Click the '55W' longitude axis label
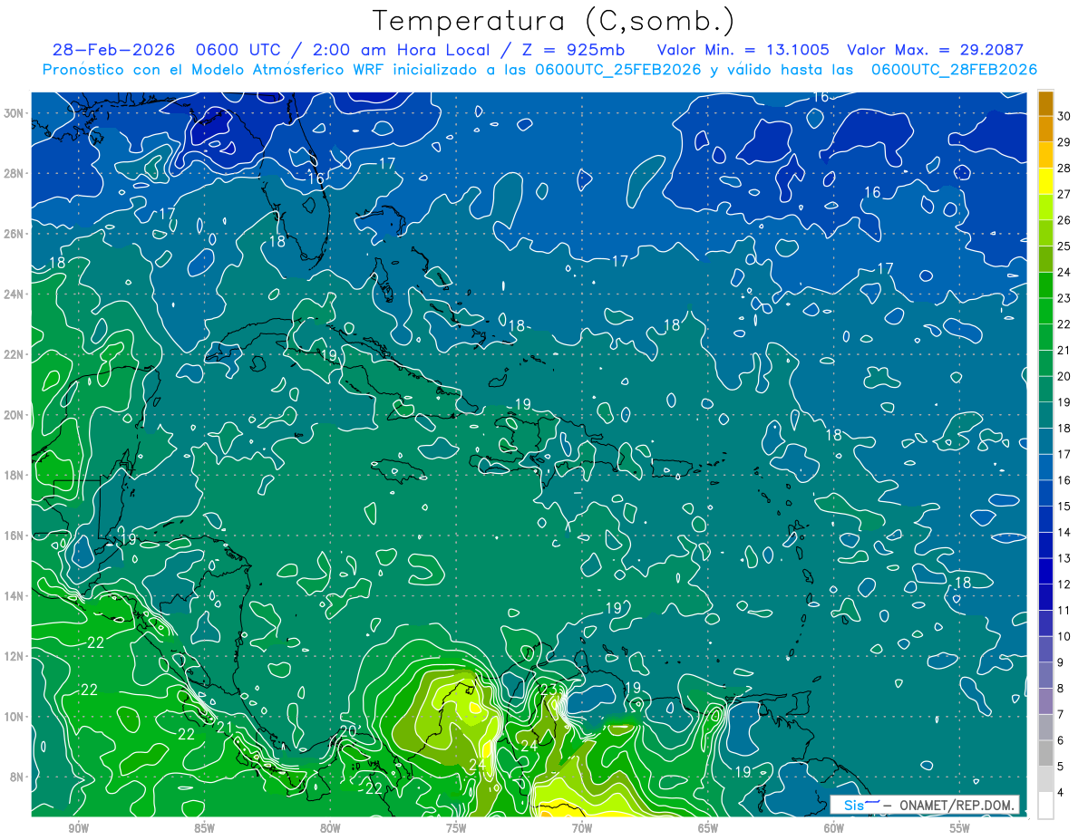Viewport: 1088px width, 840px height. [x=960, y=828]
